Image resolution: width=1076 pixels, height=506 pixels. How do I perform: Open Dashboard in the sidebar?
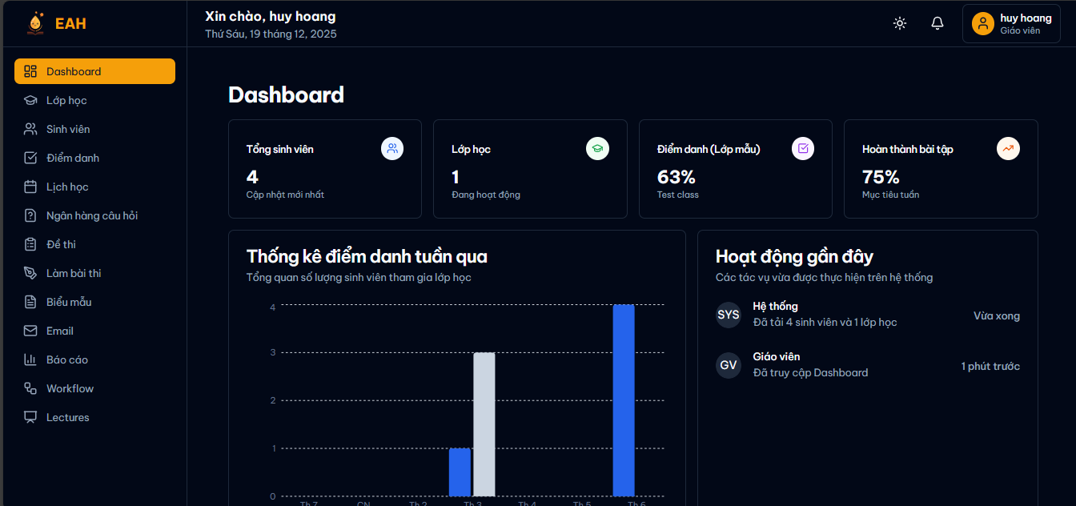[94, 71]
